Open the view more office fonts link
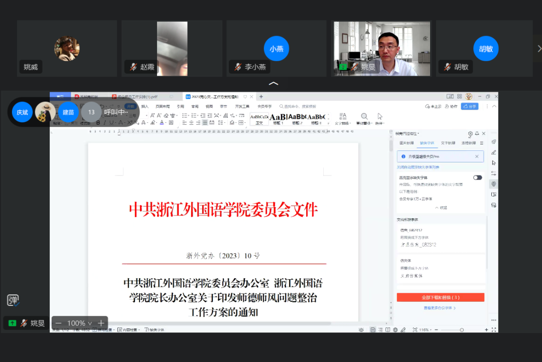 [x=440, y=308]
